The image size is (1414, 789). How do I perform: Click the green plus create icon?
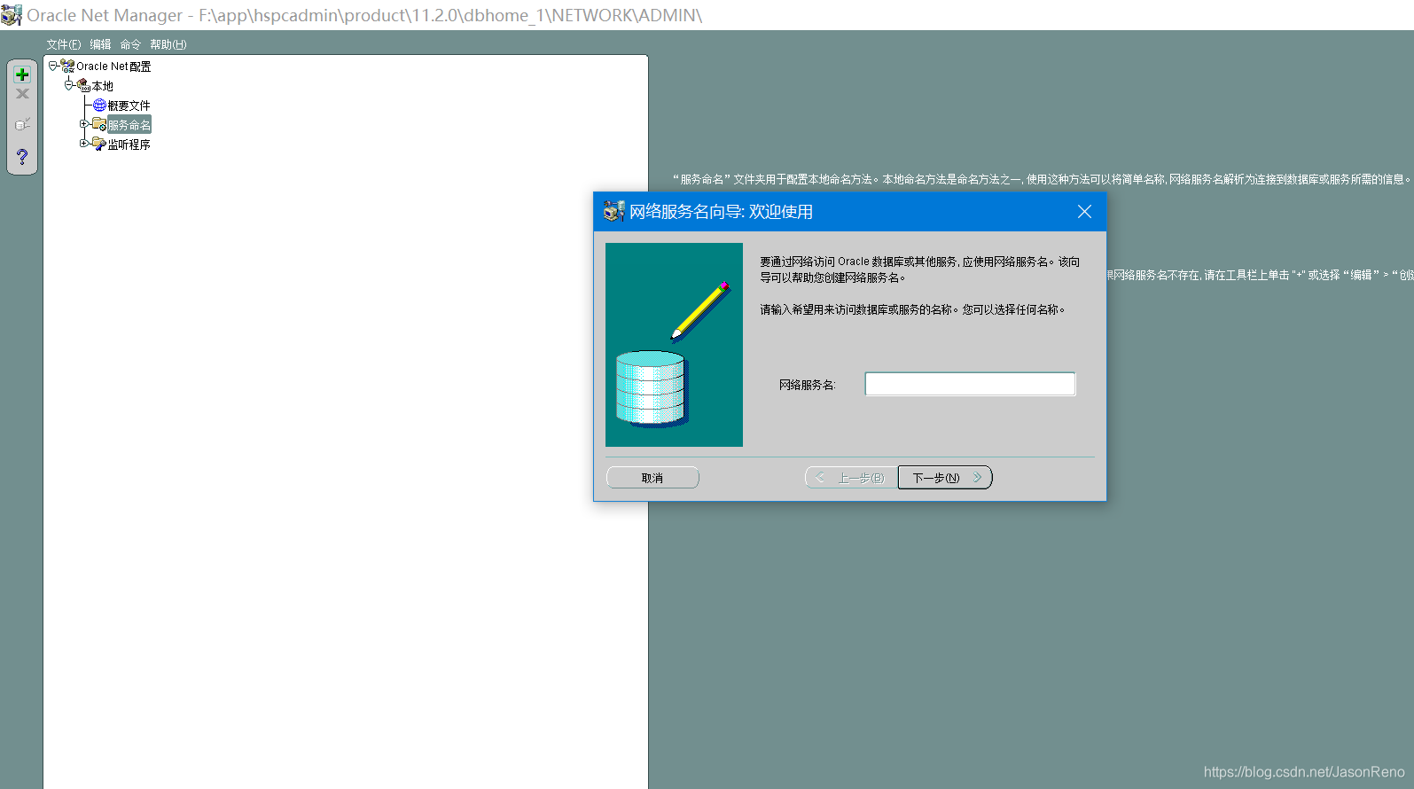coord(22,74)
